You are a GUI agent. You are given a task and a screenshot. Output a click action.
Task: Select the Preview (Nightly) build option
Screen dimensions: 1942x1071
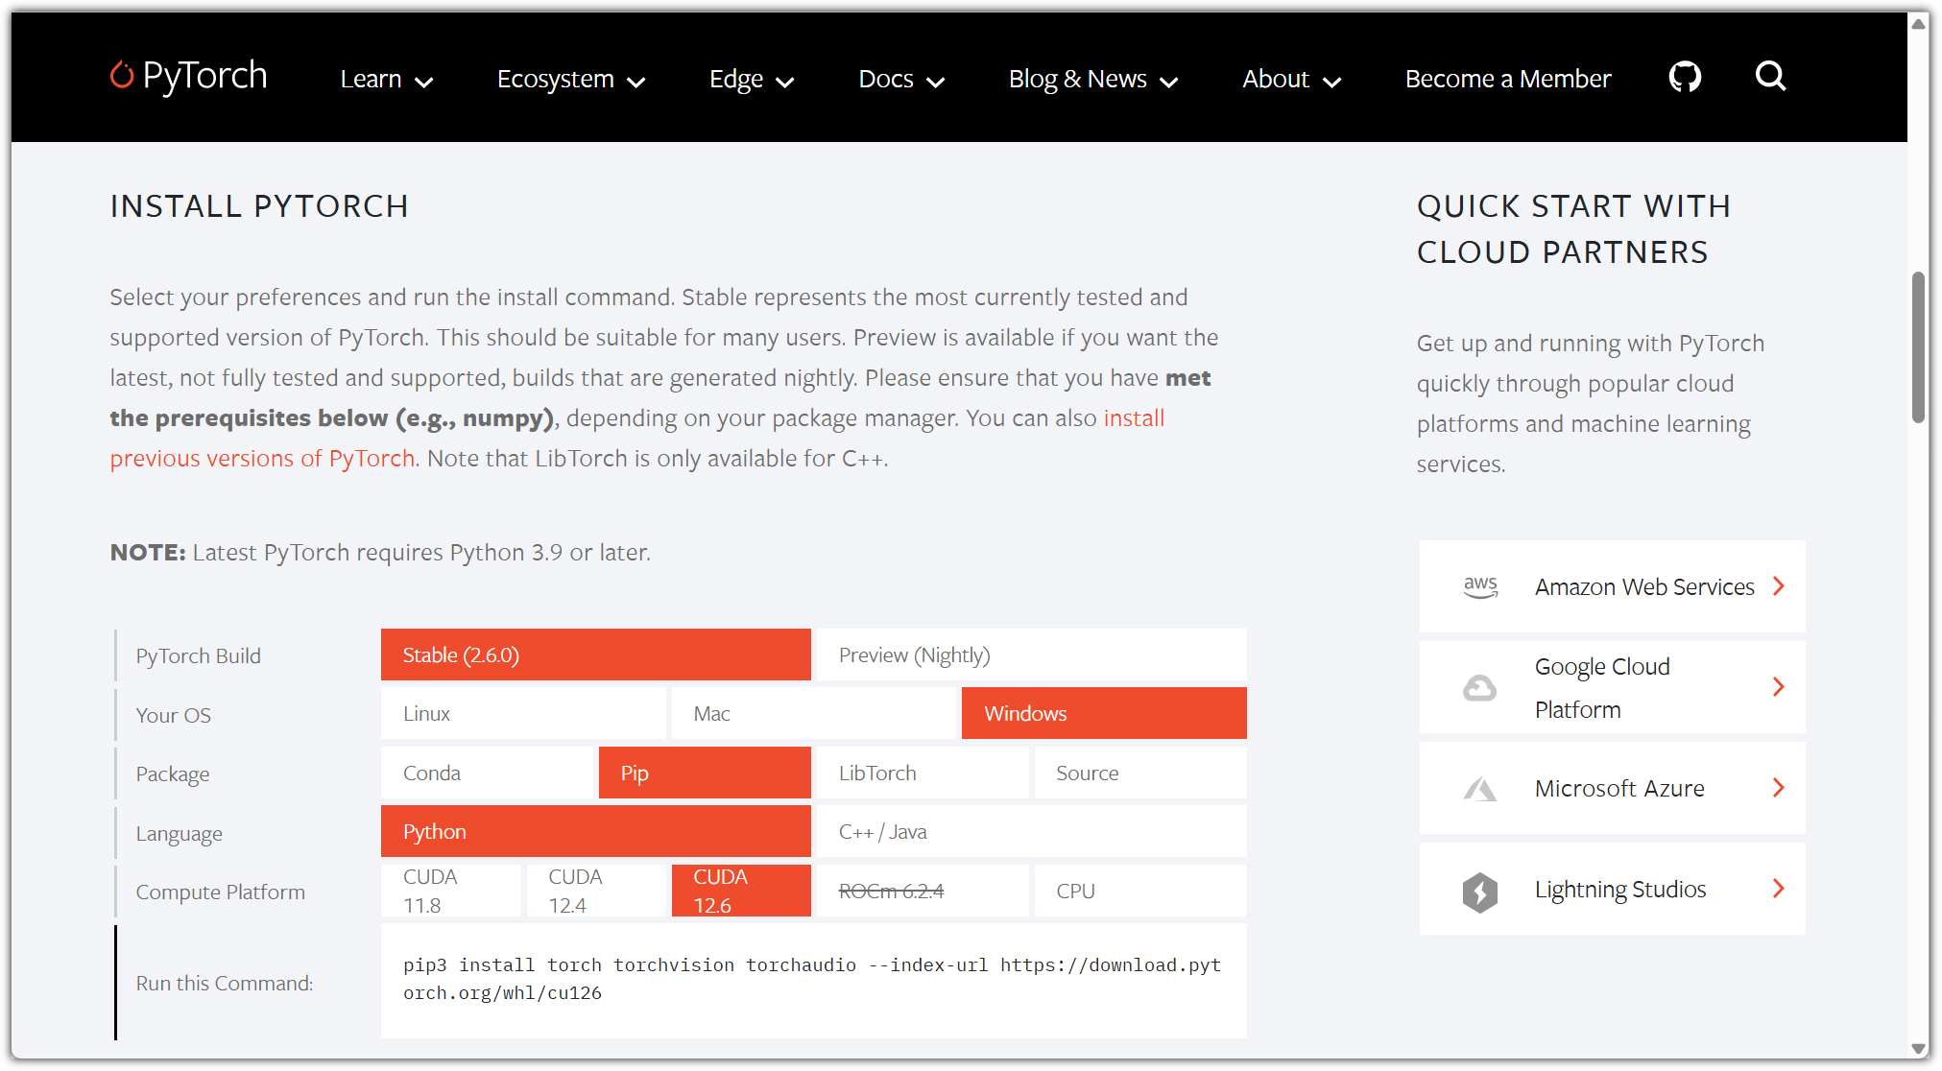(1029, 655)
